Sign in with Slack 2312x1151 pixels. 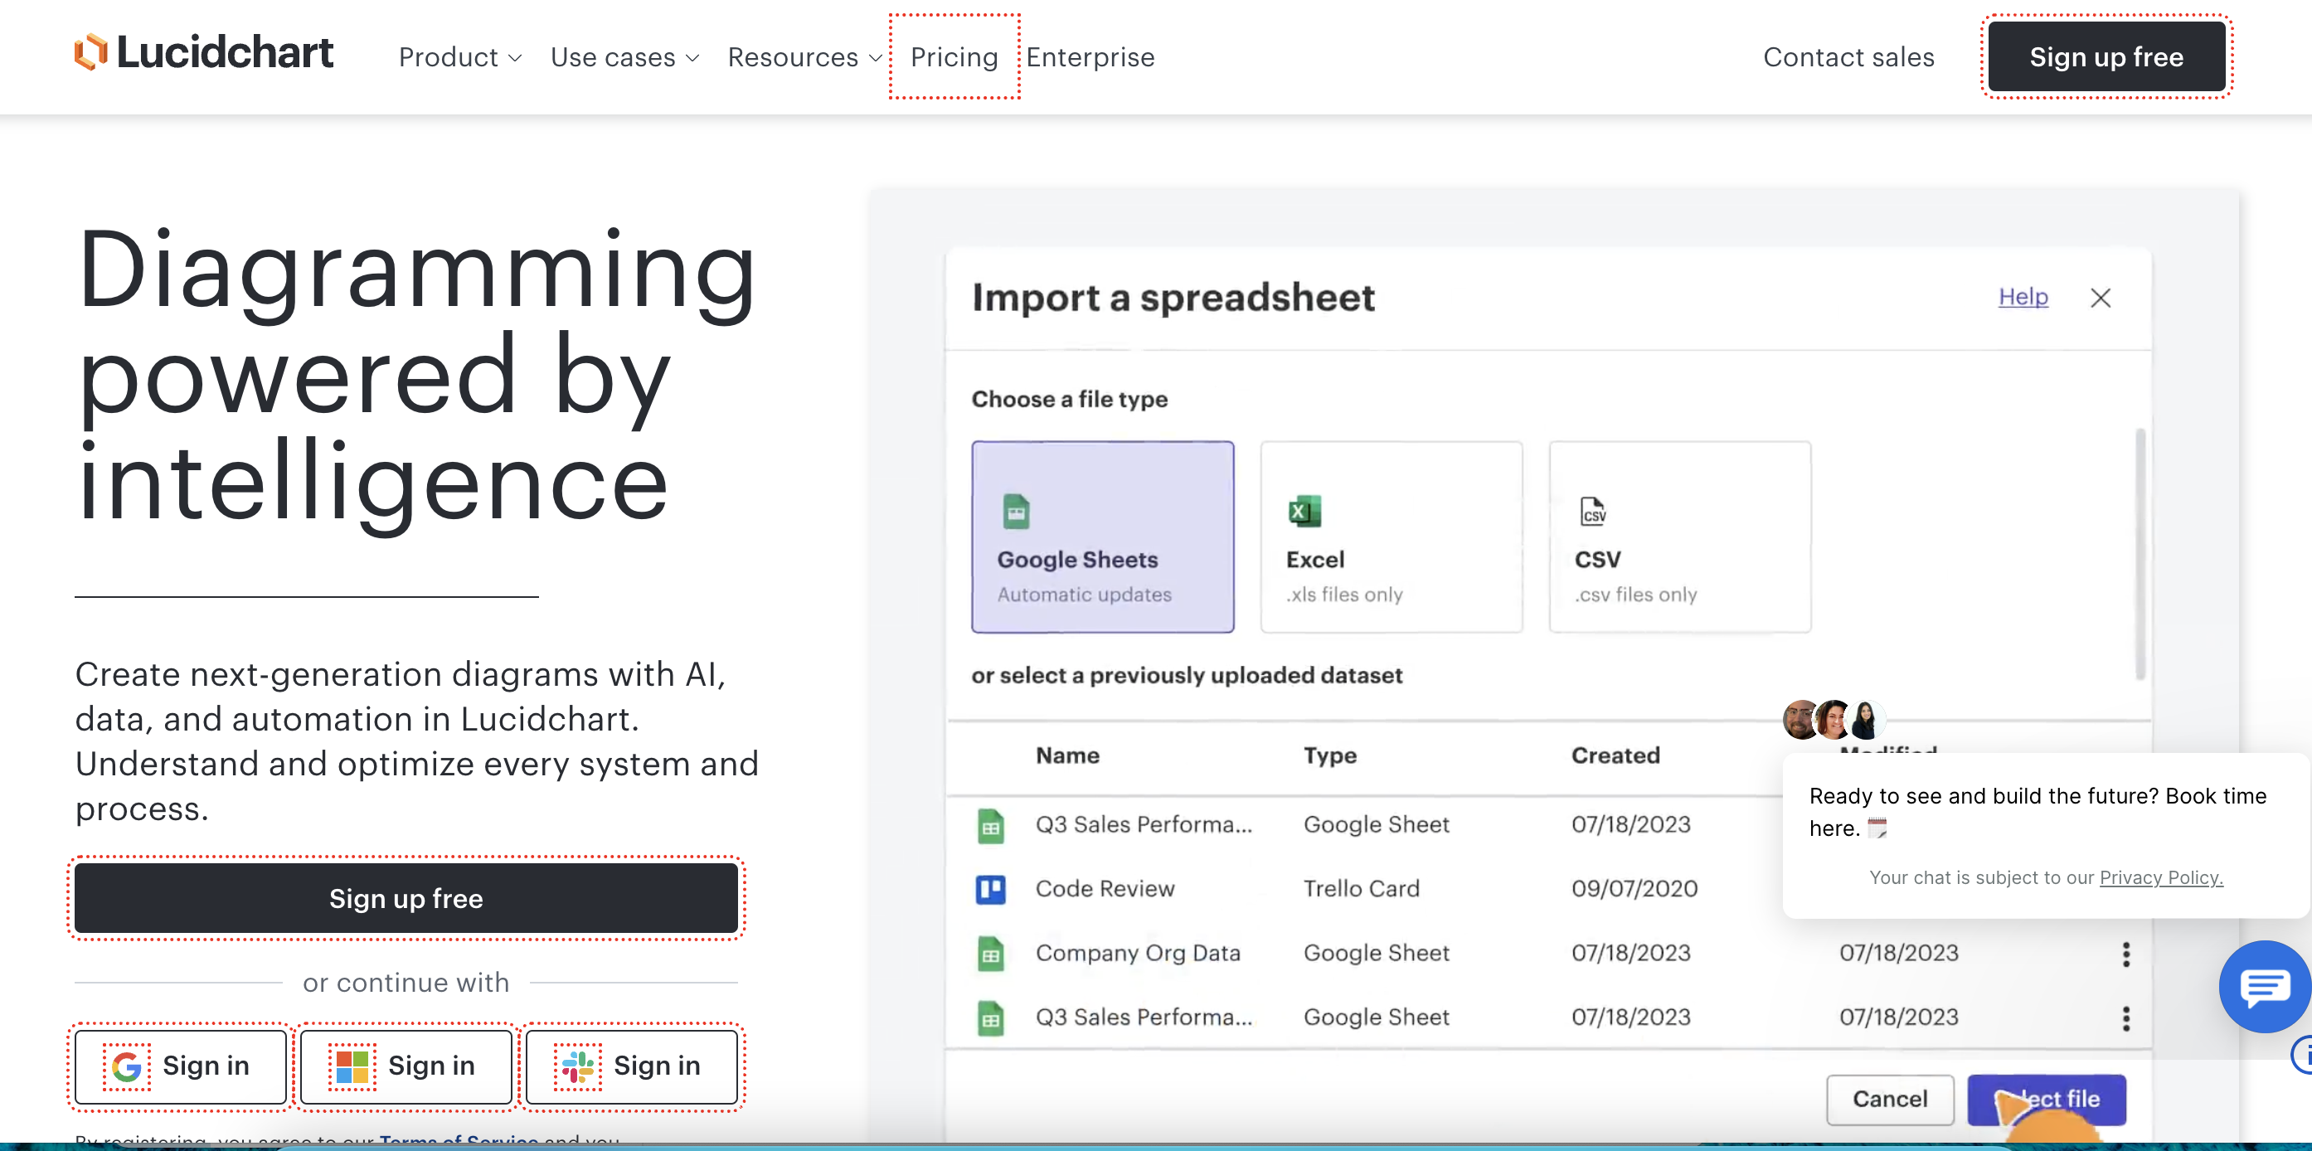coord(632,1066)
